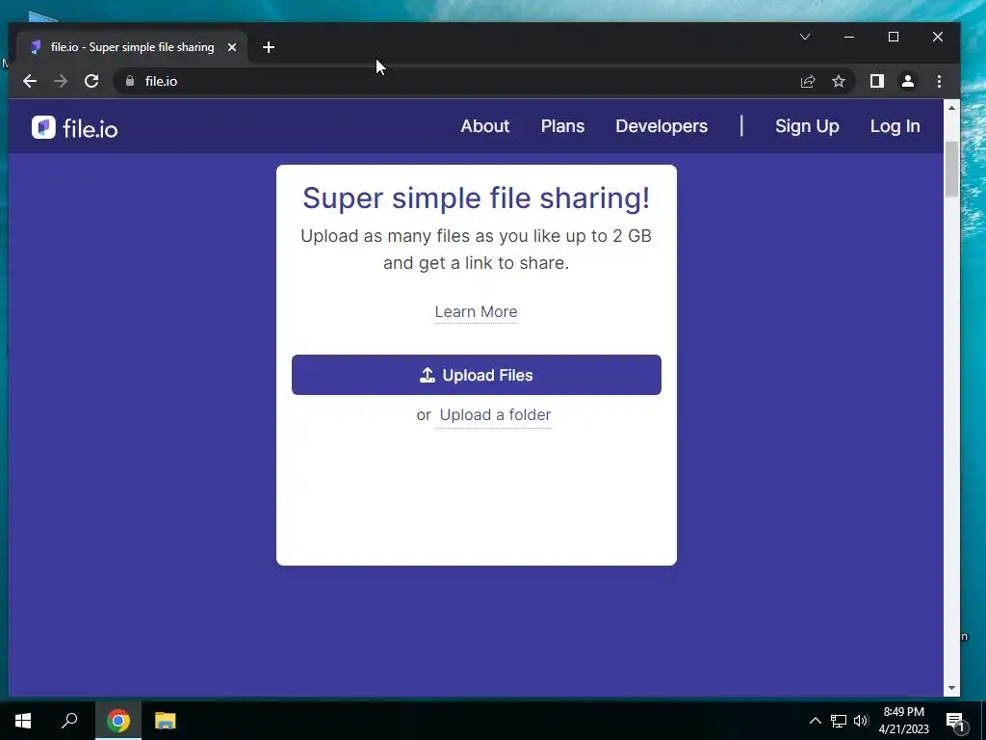Click the page scrollbar thumb

[x=951, y=170]
